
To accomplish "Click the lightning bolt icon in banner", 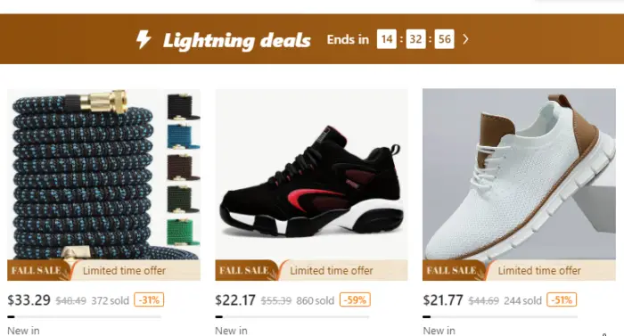I will 144,39.
